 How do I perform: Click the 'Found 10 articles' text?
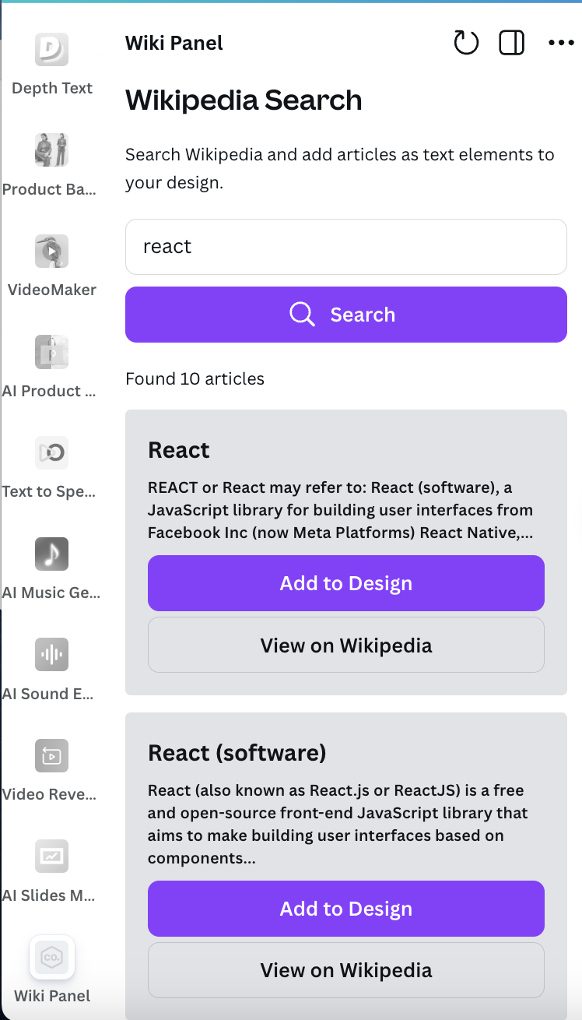tap(195, 379)
